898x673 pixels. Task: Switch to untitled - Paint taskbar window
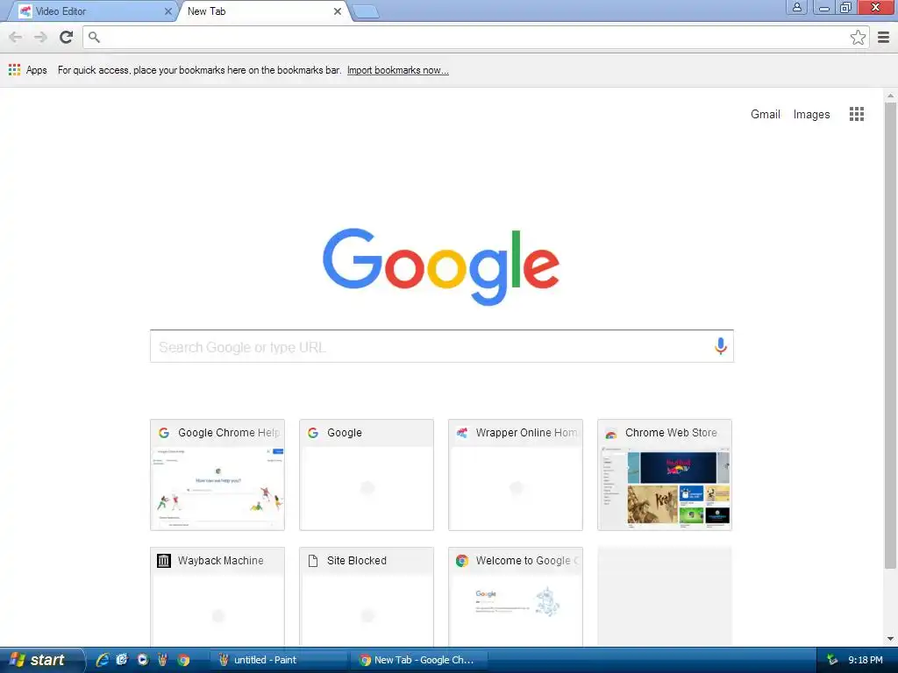point(279,660)
